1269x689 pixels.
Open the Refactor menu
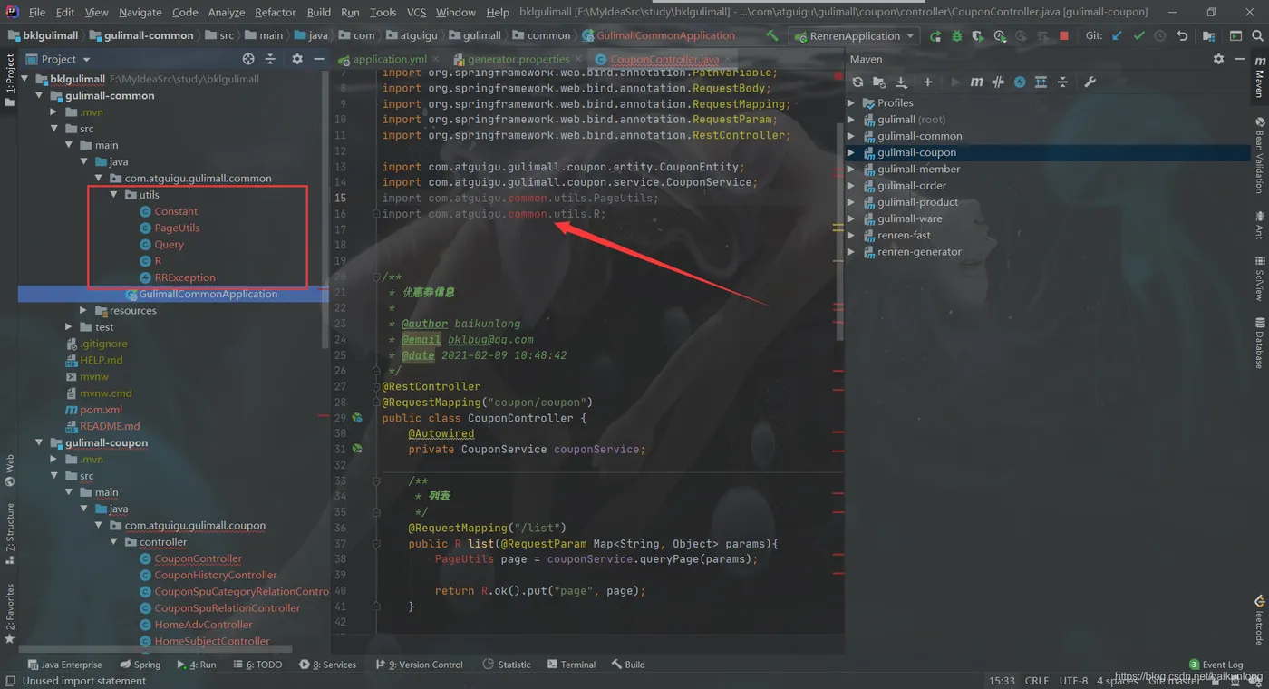(x=275, y=12)
